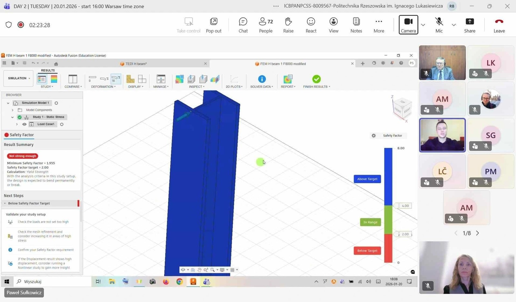This screenshot has width=516, height=302.
Task: Click the Raise hand icon
Action: pos(288,25)
